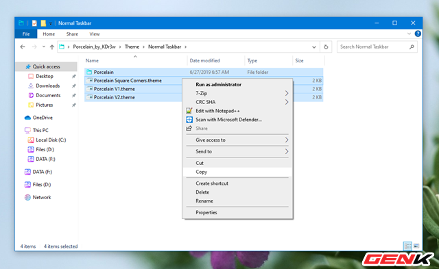Viewport: 439px width, 269px height.
Task: Click the Back navigation arrow
Action: [x=23, y=47]
